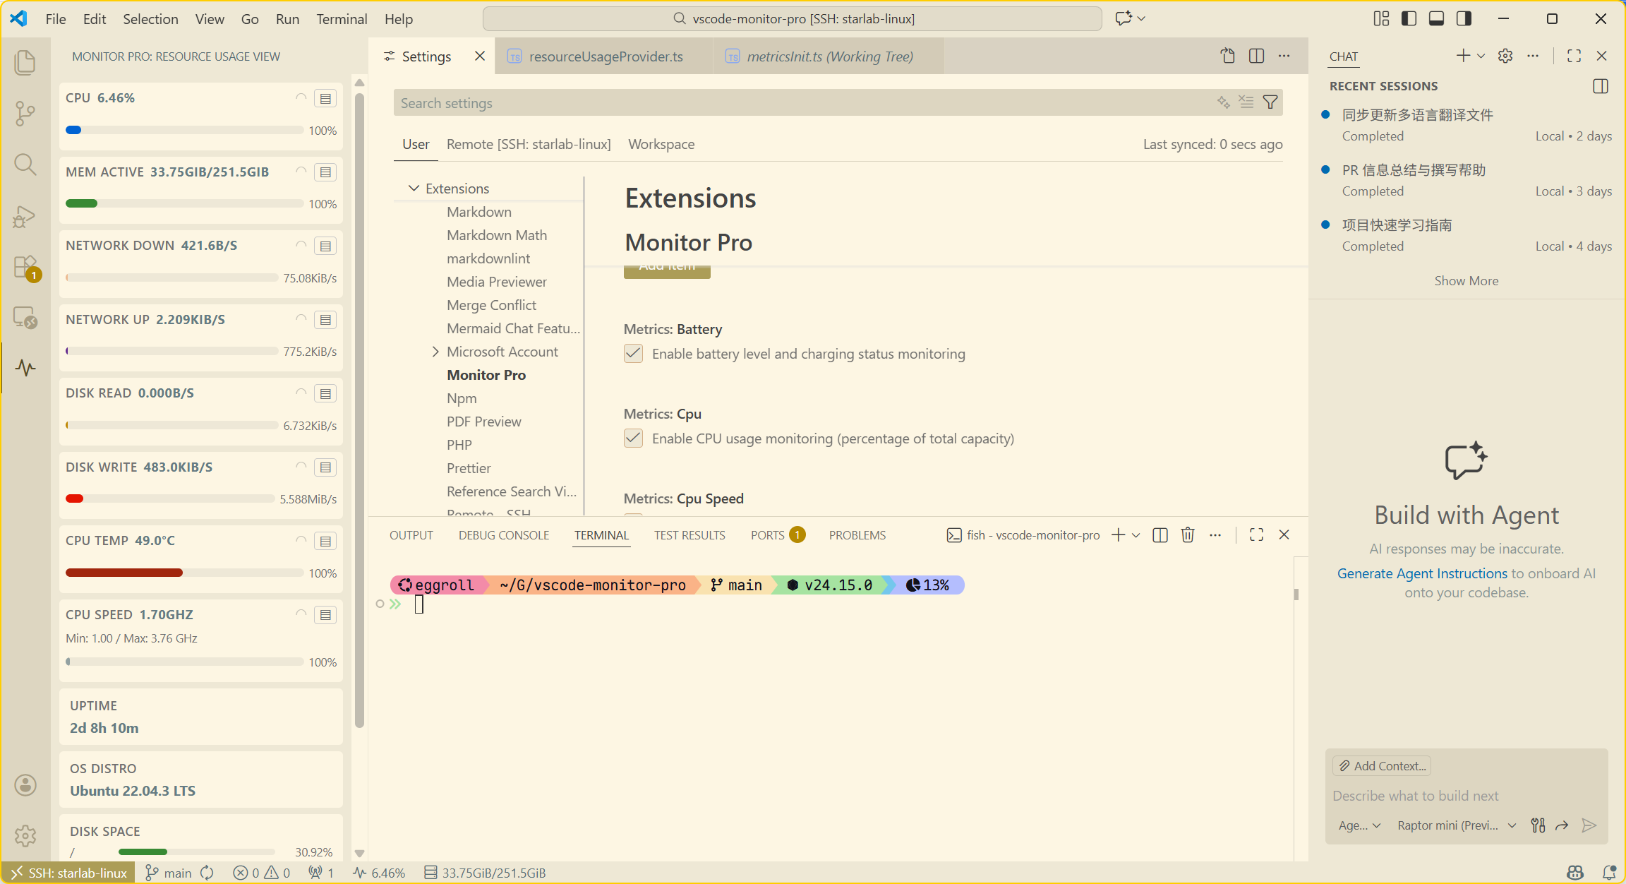Image resolution: width=1626 pixels, height=884 pixels.
Task: Switch to resourceUsageProvider.ts tab
Action: pos(606,56)
